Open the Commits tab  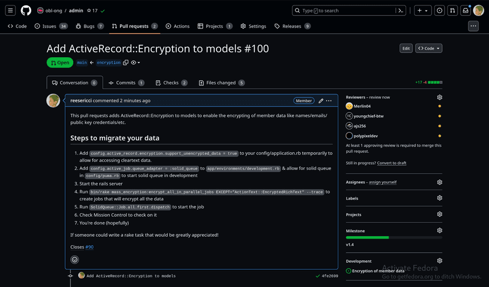[126, 83]
